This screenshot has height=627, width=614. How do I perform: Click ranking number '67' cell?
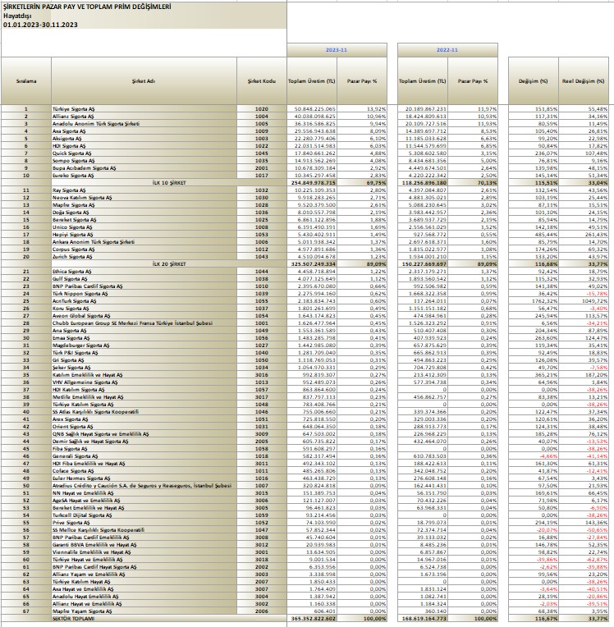26,611
